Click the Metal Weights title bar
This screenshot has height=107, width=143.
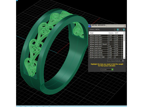(107, 26)
